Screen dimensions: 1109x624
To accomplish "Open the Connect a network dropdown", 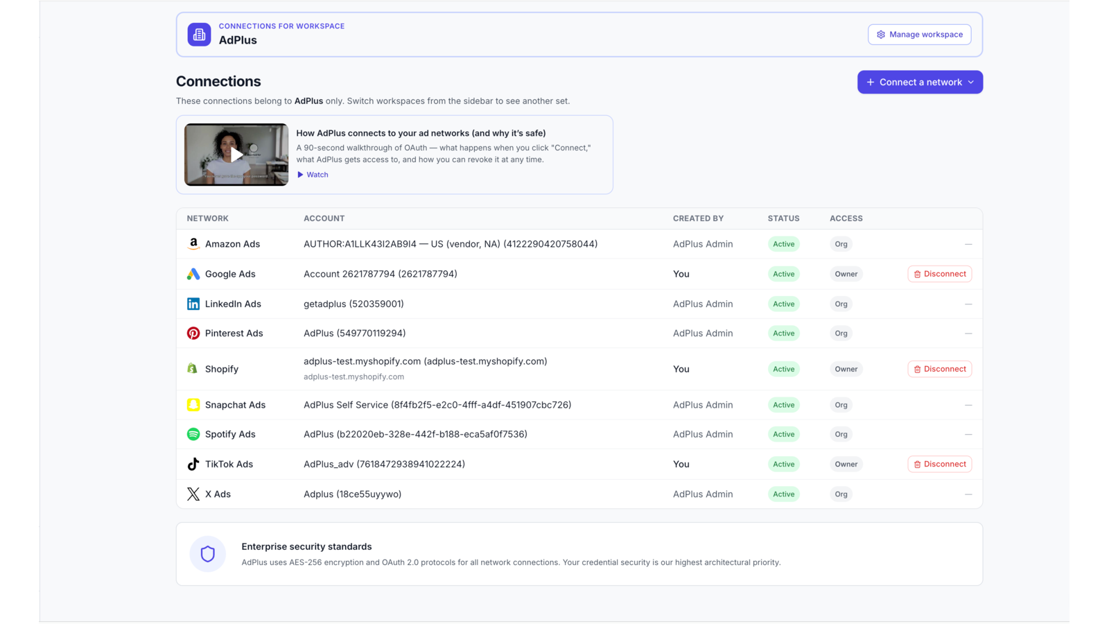I will [920, 83].
